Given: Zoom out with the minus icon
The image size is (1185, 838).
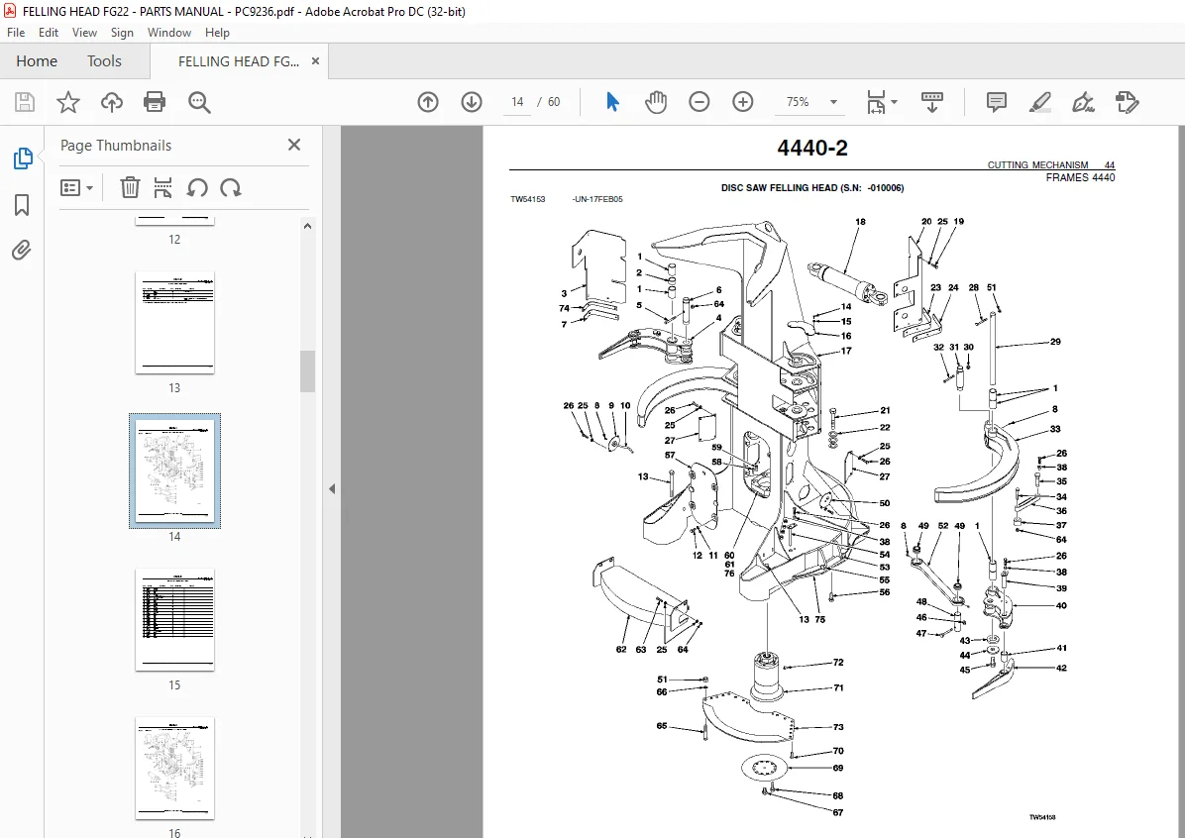Looking at the screenshot, I should pos(700,102).
